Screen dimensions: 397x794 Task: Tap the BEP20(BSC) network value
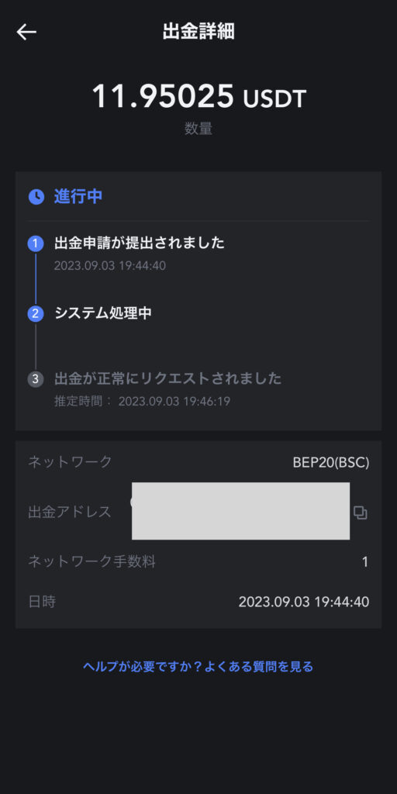tap(331, 462)
